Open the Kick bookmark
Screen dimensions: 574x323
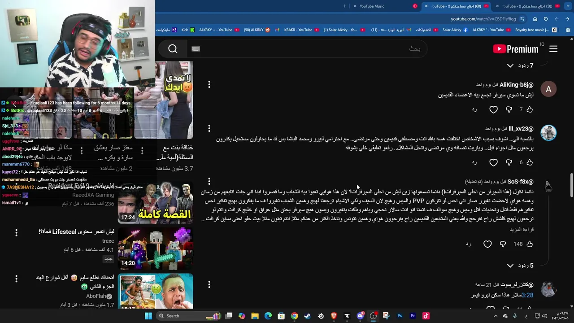tap(188, 30)
